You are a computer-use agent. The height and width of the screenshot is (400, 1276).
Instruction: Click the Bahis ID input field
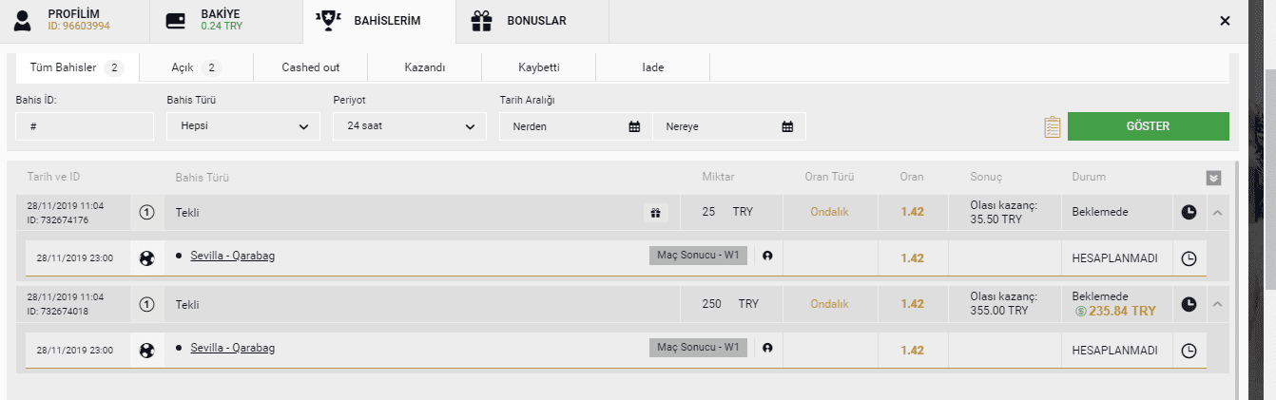[85, 126]
